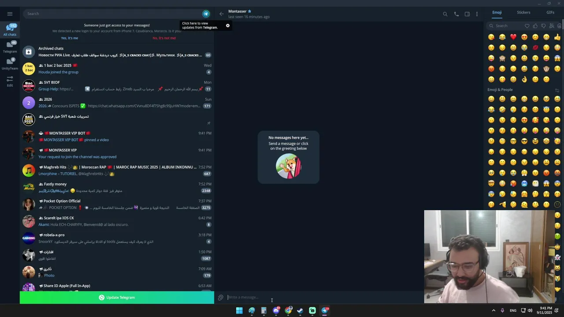
Task: Click the taskbar volume icon
Action: click(x=530, y=310)
